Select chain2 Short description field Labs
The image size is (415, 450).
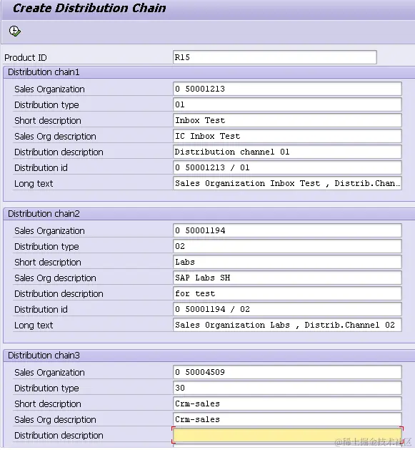[287, 262]
